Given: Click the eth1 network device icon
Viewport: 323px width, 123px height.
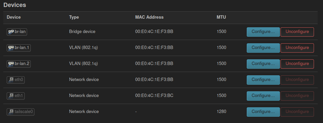Looking at the screenshot, I should click(11, 96).
